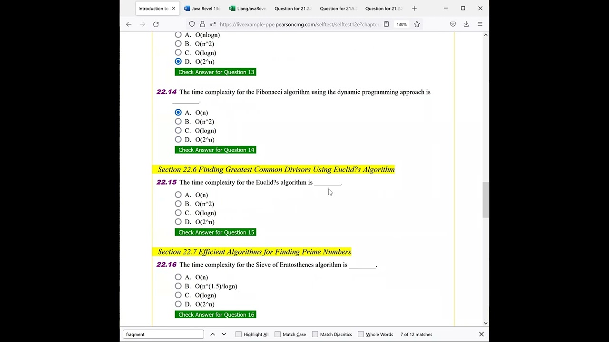Click the '7 of 12 matches' text
The image size is (609, 342).
click(x=416, y=334)
